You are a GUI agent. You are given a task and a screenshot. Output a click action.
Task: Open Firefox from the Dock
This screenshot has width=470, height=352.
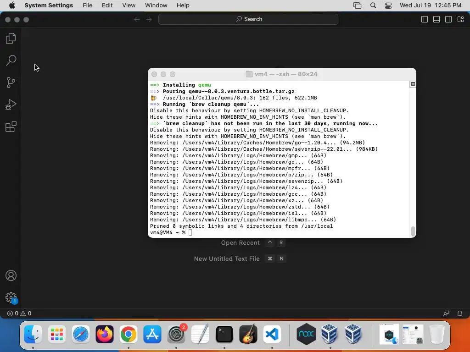(x=105, y=334)
